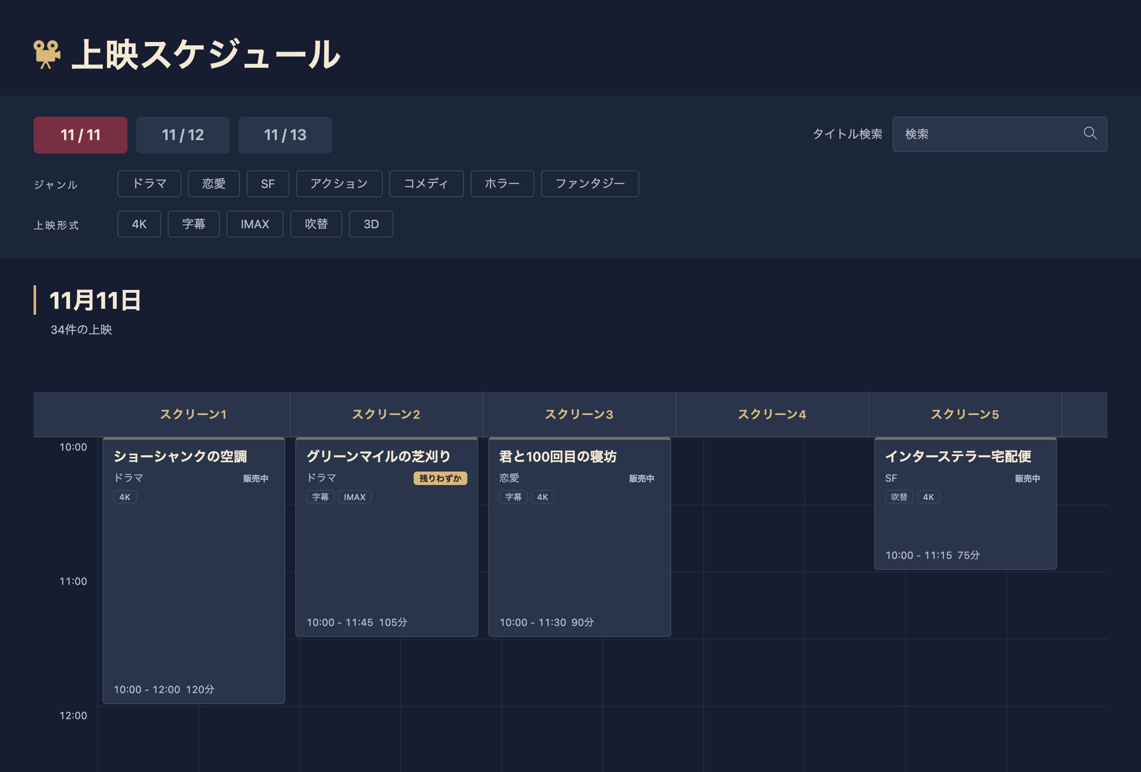The image size is (1141, 772).
Task: Click 販売中 status on インターステラー宅配便
Action: (1028, 478)
